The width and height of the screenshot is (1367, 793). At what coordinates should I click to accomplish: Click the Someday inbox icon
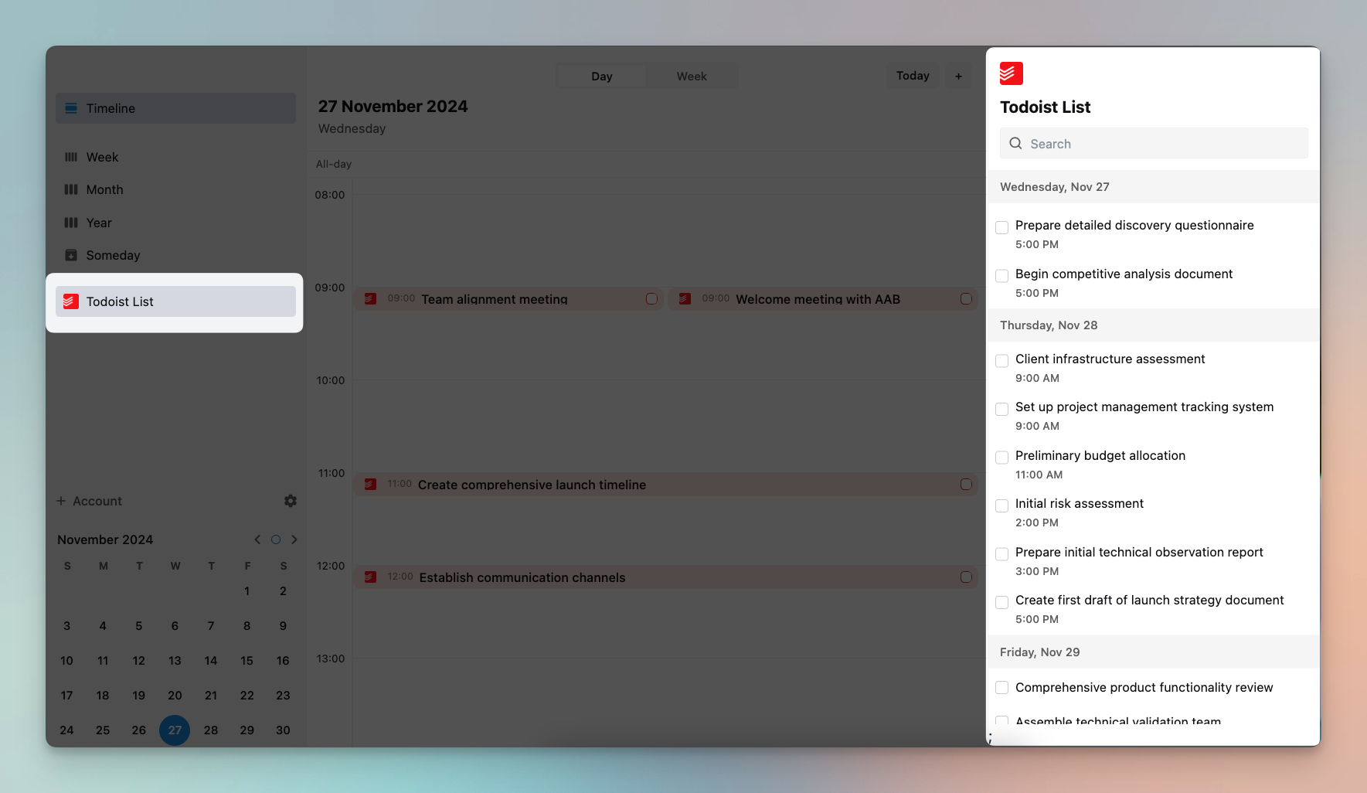click(x=71, y=255)
